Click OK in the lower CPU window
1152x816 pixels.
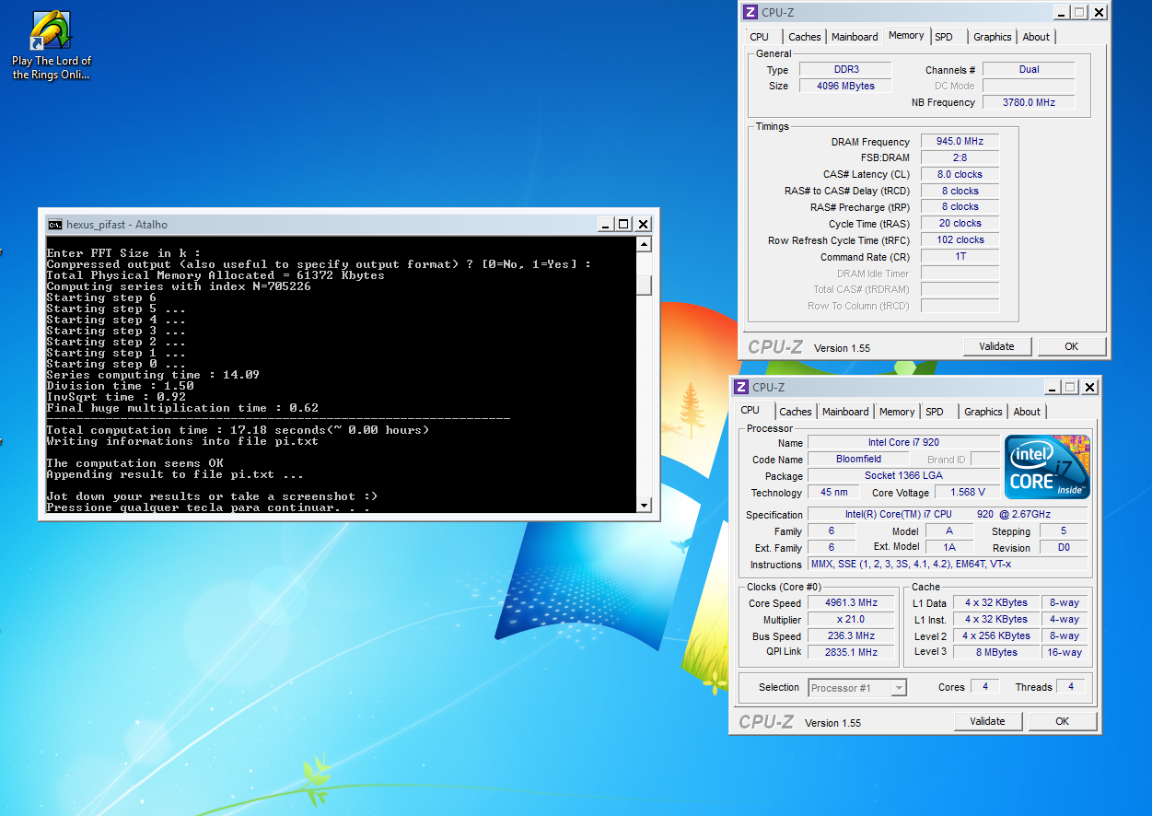click(1063, 721)
